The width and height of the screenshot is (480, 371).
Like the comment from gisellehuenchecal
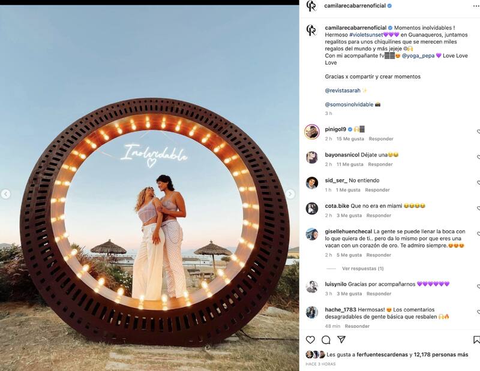(478, 234)
